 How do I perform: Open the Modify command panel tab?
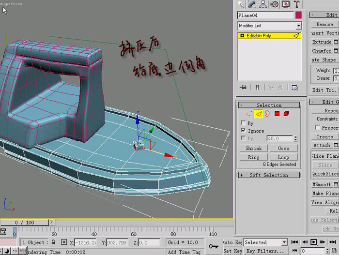click(x=252, y=4)
